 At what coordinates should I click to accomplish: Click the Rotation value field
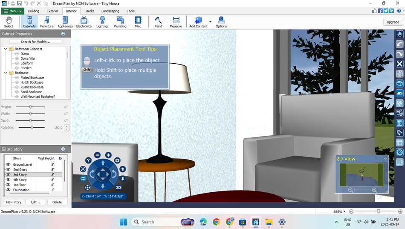click(57, 128)
